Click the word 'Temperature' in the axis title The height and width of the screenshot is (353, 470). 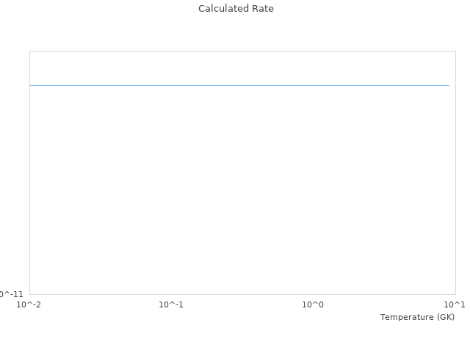tap(406, 317)
